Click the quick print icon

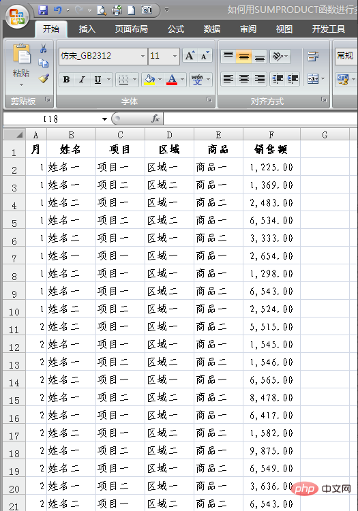117,10
